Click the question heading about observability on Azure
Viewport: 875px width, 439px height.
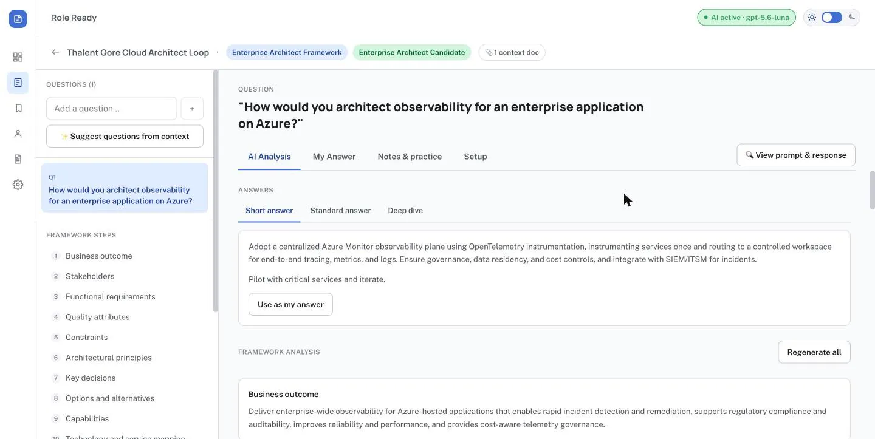[441, 115]
